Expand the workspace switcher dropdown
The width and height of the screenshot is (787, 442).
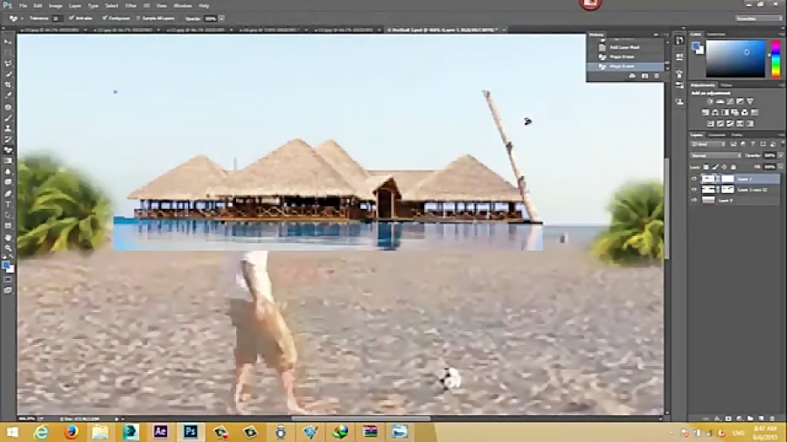(x=757, y=17)
